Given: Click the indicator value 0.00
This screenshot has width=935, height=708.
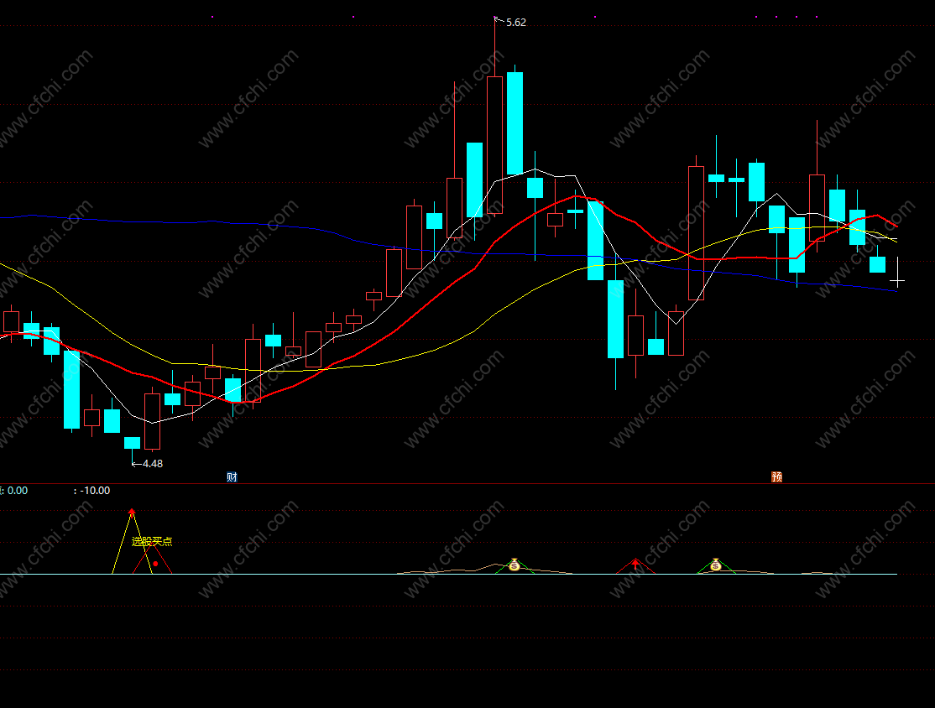Looking at the screenshot, I should pyautogui.click(x=18, y=491).
